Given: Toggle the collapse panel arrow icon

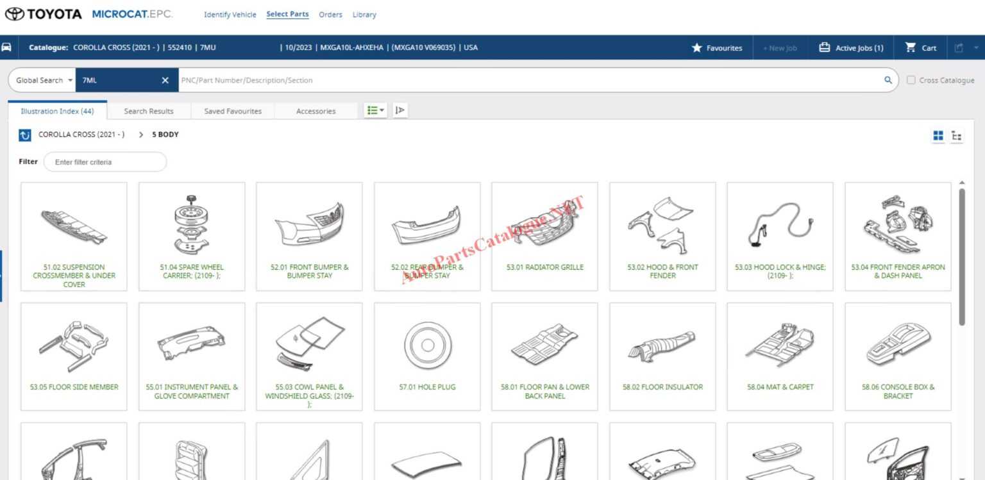Looking at the screenshot, I should (400, 110).
